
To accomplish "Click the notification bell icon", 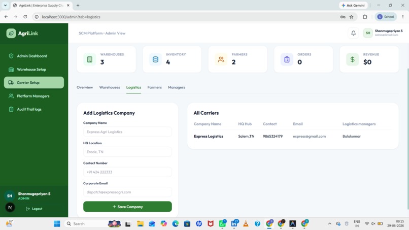I will (354, 33).
